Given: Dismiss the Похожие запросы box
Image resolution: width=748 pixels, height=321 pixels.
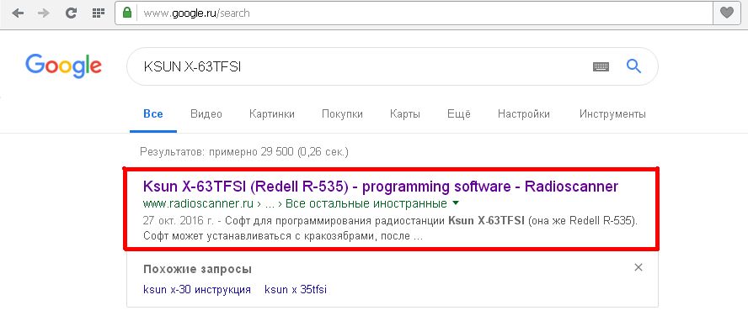Looking at the screenshot, I should 638,267.
